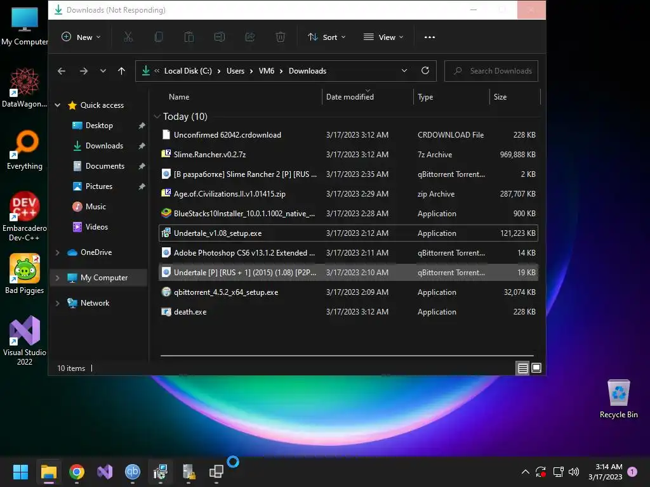This screenshot has height=487, width=650.
Task: Open Task View from the taskbar
Action: click(216, 471)
